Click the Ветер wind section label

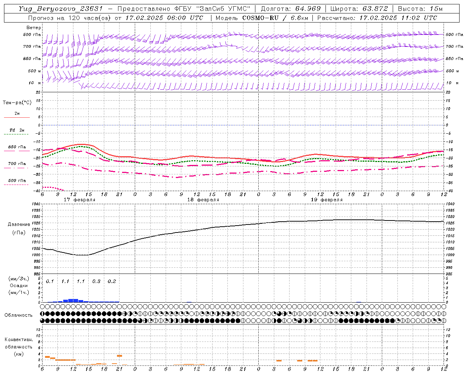(34, 28)
